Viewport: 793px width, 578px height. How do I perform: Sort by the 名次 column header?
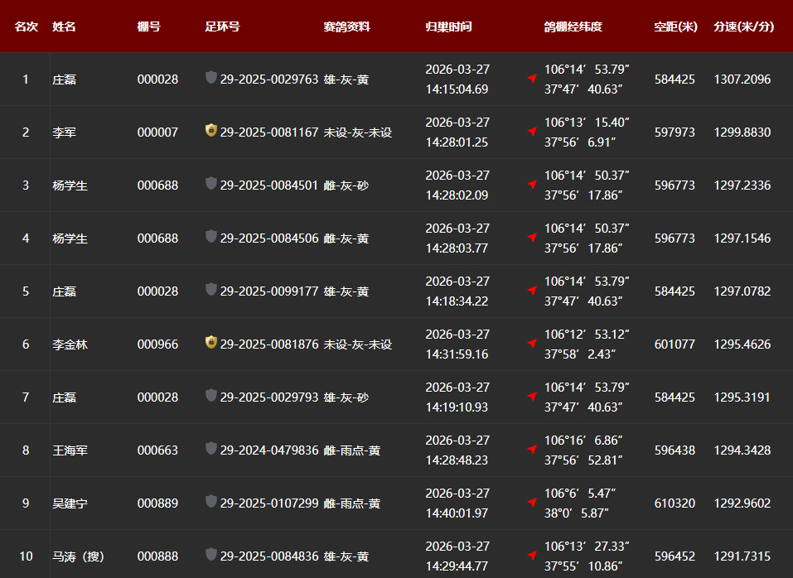pyautogui.click(x=26, y=26)
